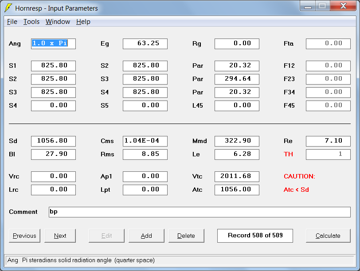360x271 pixels.
Task: Click the Delete record button
Action: click(186, 236)
